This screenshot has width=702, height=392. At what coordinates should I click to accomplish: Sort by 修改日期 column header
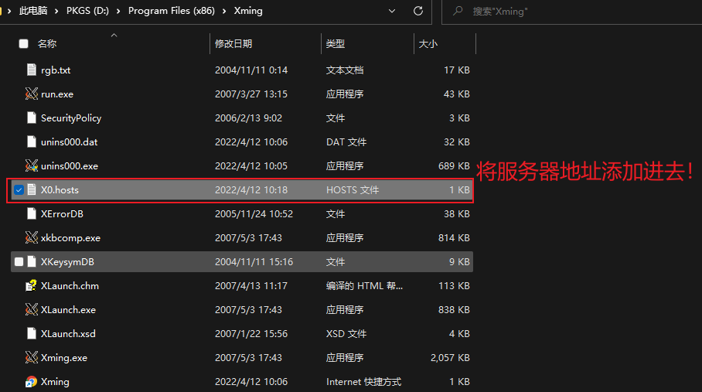pyautogui.click(x=233, y=43)
